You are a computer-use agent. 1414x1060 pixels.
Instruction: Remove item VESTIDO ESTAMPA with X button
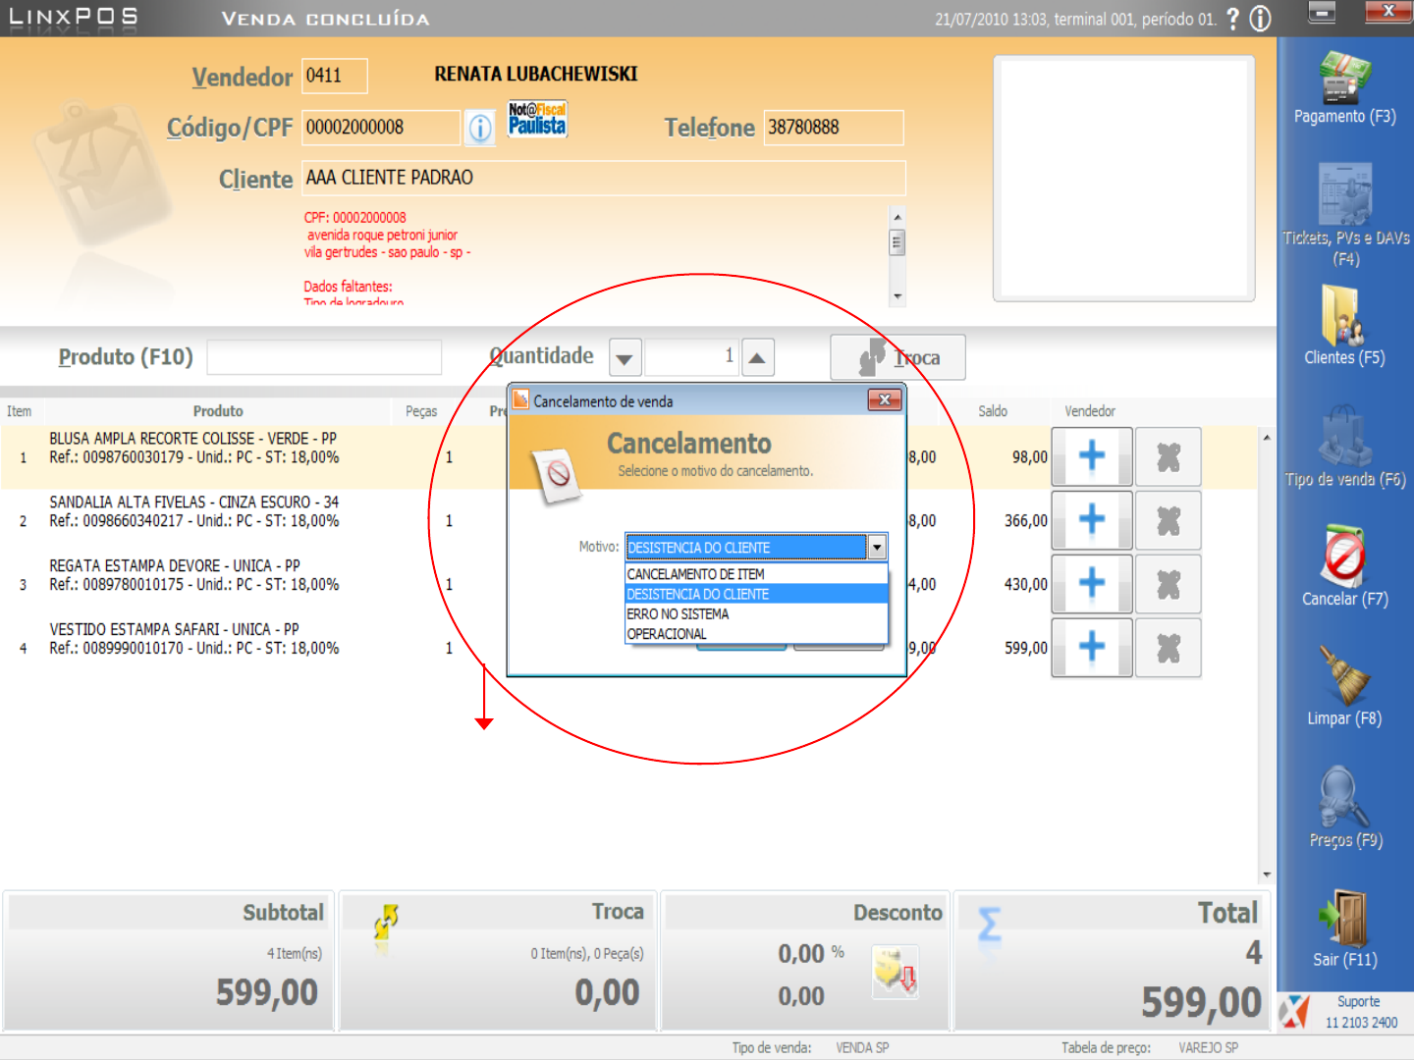coord(1169,648)
